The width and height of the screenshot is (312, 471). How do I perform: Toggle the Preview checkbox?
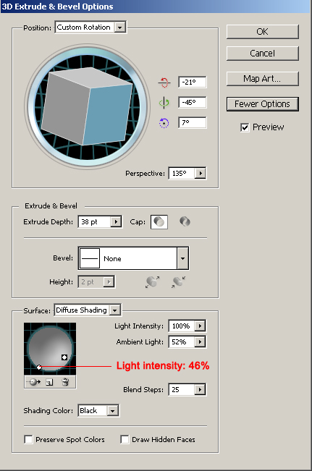pos(245,127)
